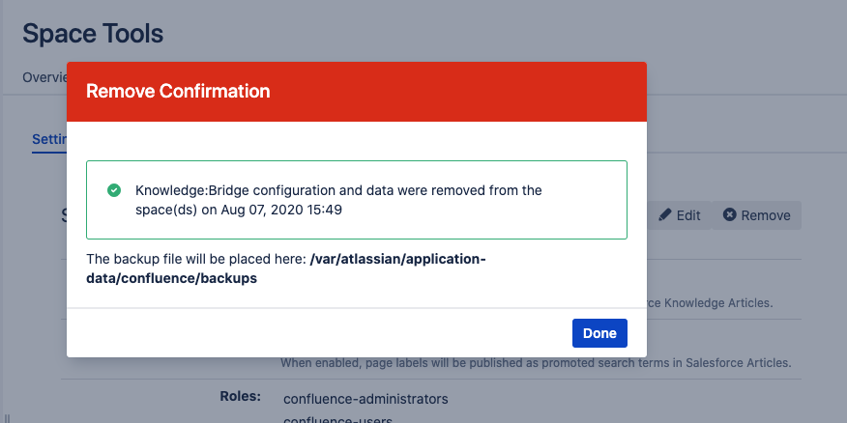This screenshot has width=847, height=423.
Task: Click the Roles label
Action: [240, 395]
